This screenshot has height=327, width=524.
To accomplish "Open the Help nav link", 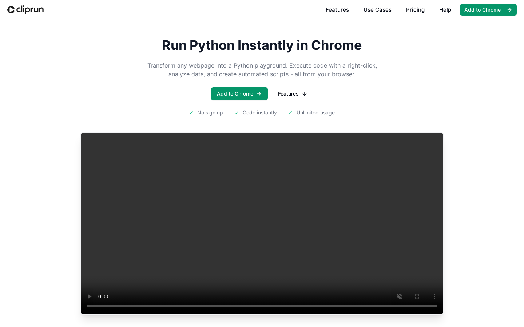I will coord(445,10).
